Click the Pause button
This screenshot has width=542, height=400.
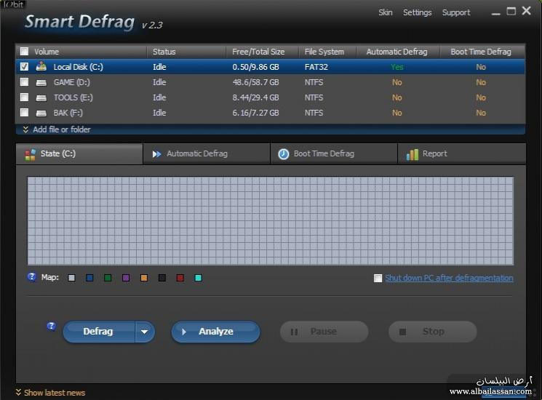click(x=324, y=332)
